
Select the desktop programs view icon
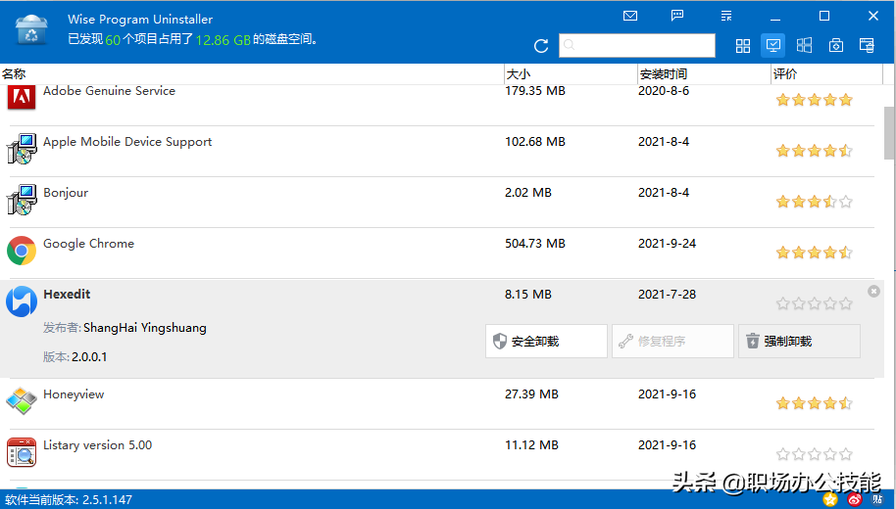[773, 45]
